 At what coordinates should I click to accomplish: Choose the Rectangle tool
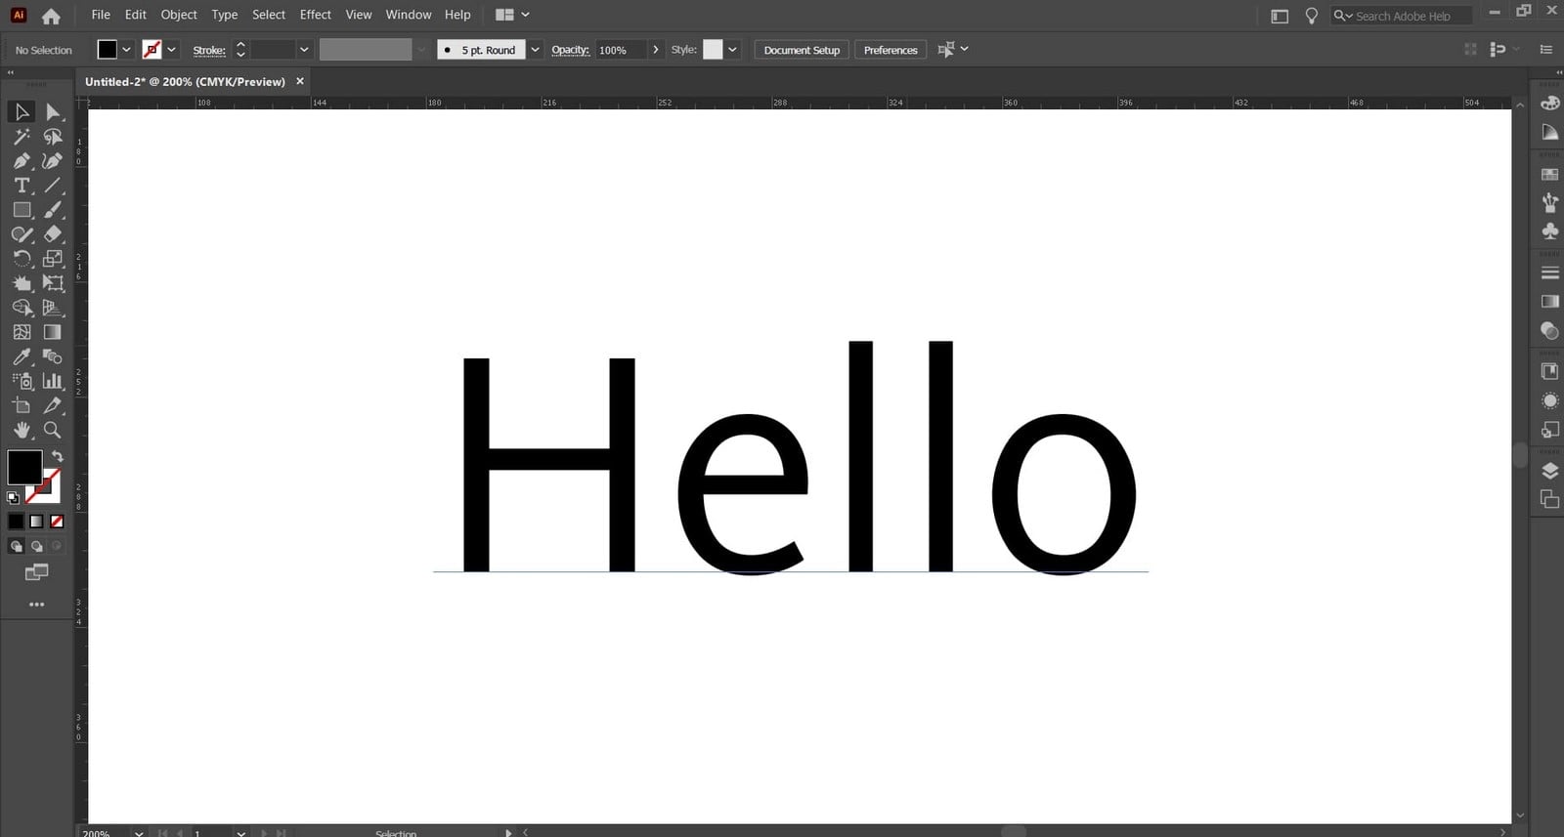tap(22, 210)
